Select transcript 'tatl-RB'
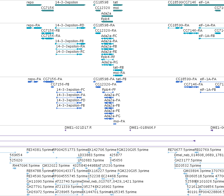224x196 pixels. pos(118,68)
